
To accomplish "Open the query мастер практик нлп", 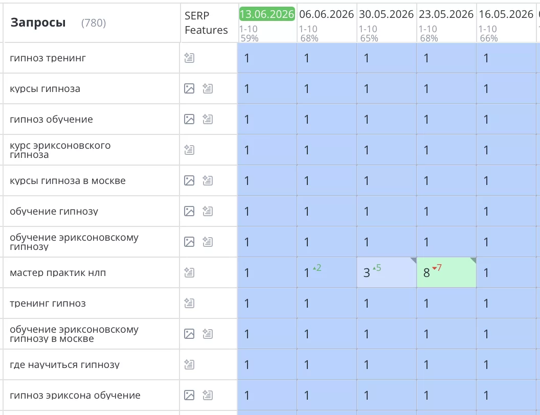I will (58, 273).
